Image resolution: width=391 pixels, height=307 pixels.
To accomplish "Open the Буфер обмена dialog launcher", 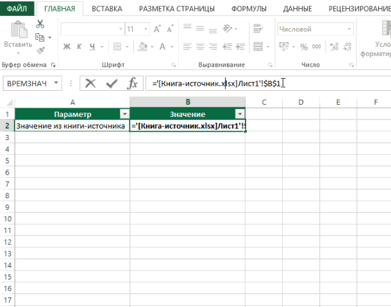I will click(53, 65).
